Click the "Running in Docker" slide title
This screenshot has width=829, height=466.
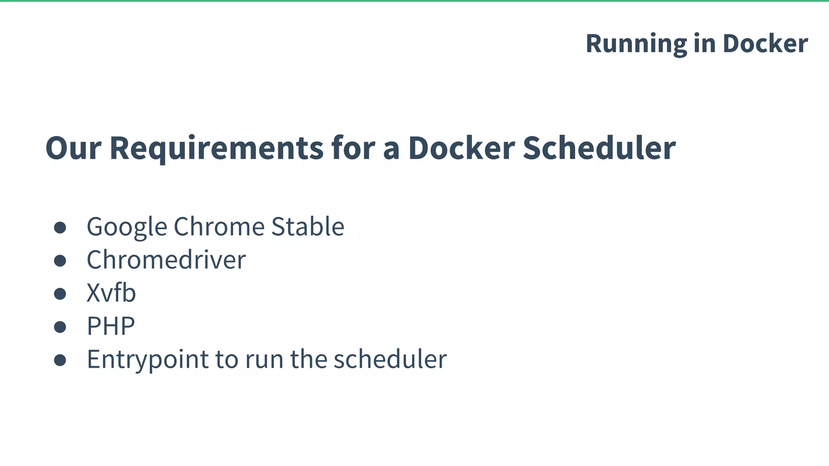(696, 44)
